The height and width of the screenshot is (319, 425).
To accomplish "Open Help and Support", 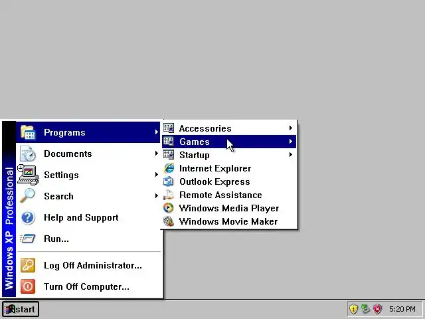I will 88,217.
